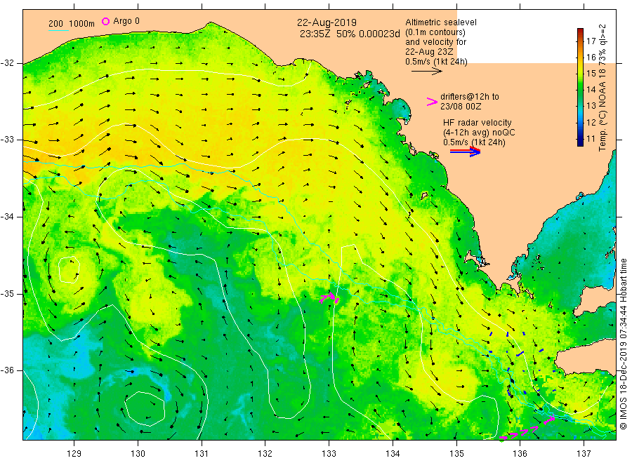Click the longitude axis label 131

pyautogui.click(x=202, y=454)
